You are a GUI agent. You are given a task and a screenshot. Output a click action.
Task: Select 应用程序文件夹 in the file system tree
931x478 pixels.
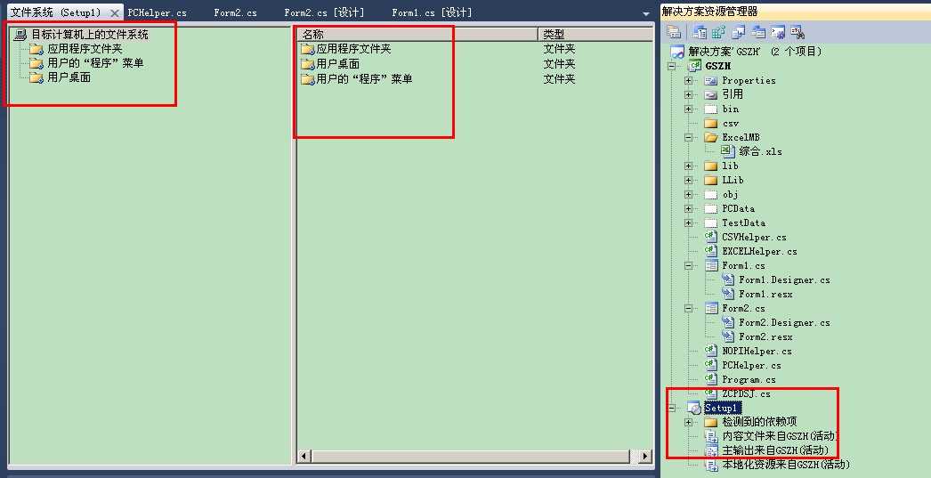85,49
